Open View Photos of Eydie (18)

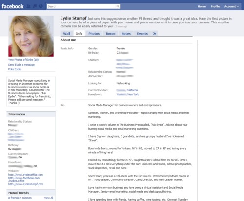click(x=23, y=60)
